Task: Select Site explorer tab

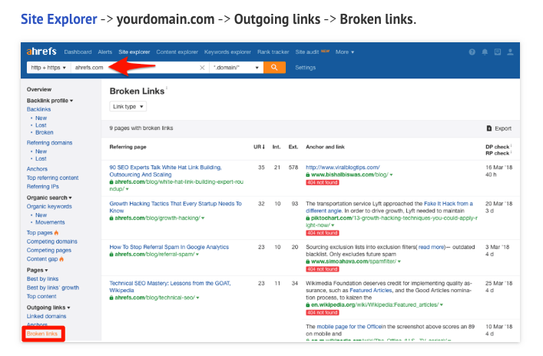Action: [134, 52]
